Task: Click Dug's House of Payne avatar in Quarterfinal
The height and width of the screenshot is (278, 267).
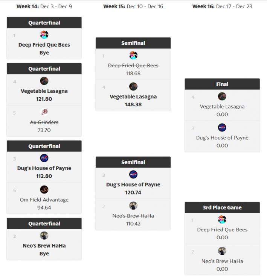Action: (x=44, y=158)
